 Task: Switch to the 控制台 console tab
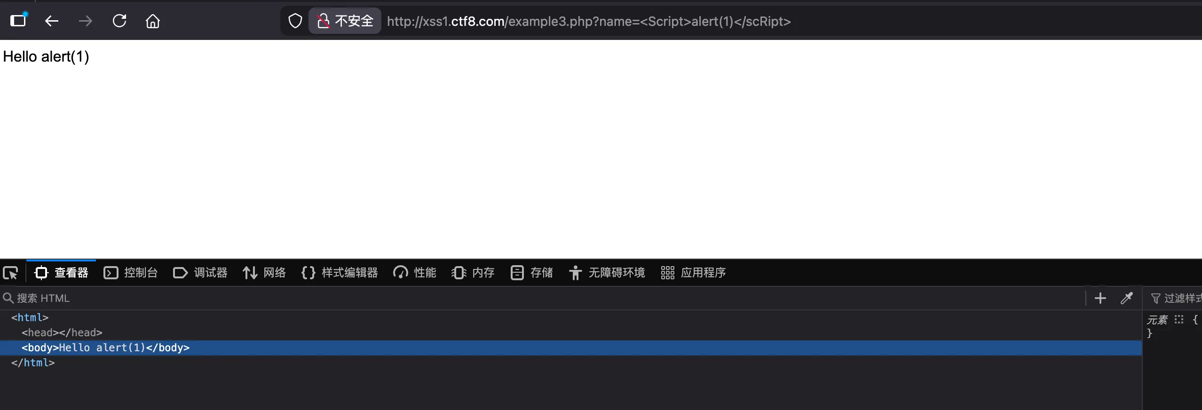[x=131, y=273]
